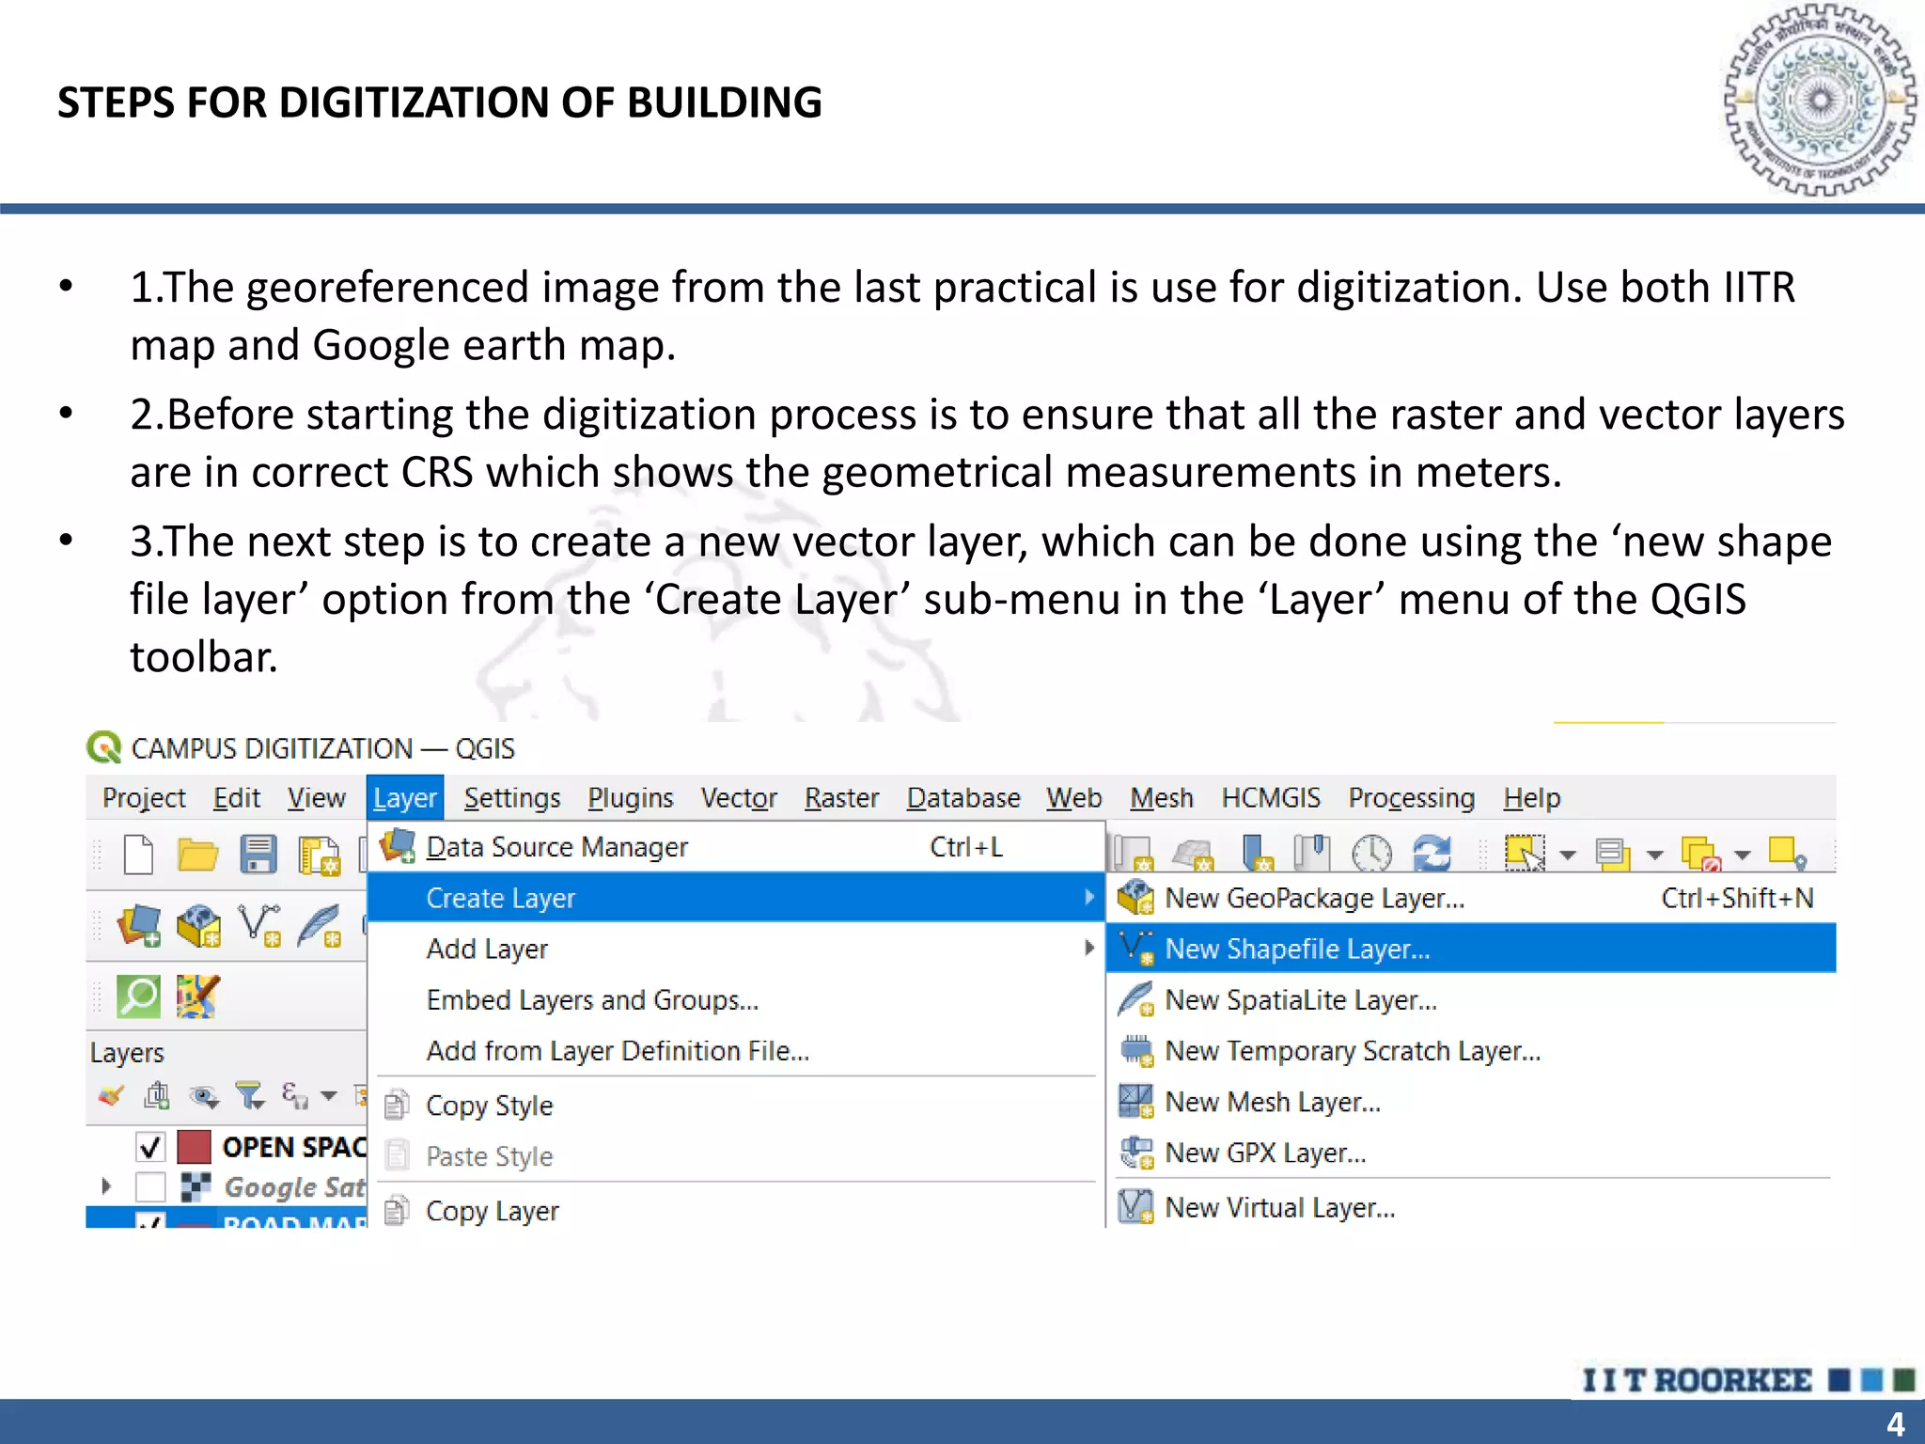The height and width of the screenshot is (1444, 1925).
Task: Select New GeoPackage Layer option
Action: click(x=1472, y=898)
